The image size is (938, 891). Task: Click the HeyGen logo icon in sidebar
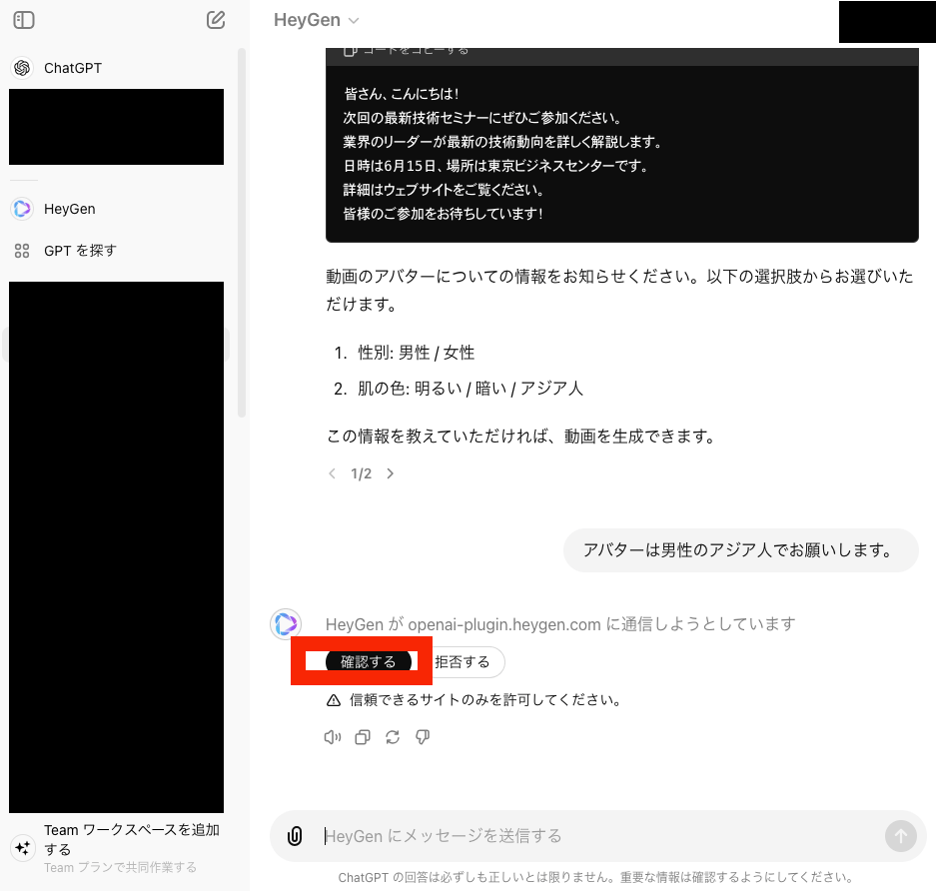pyautogui.click(x=22, y=209)
